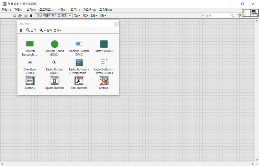Pause execution with the pause button
Screen dimensions: 259x166
tap(31, 16)
